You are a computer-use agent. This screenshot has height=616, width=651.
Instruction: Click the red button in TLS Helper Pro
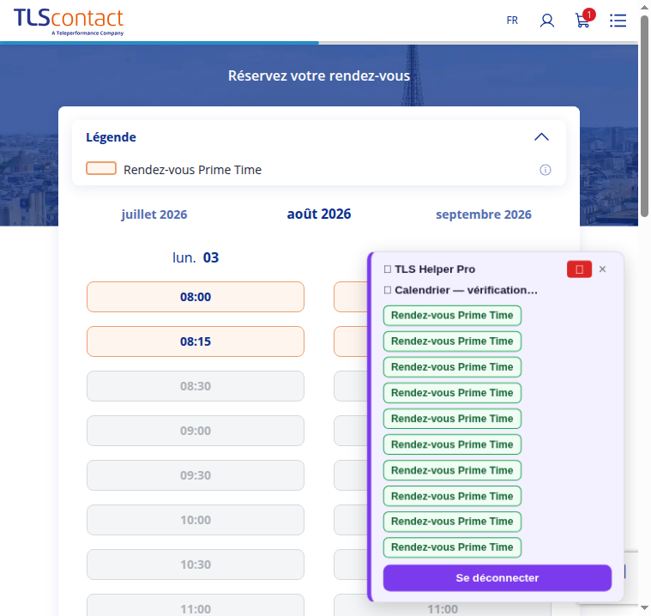click(579, 269)
